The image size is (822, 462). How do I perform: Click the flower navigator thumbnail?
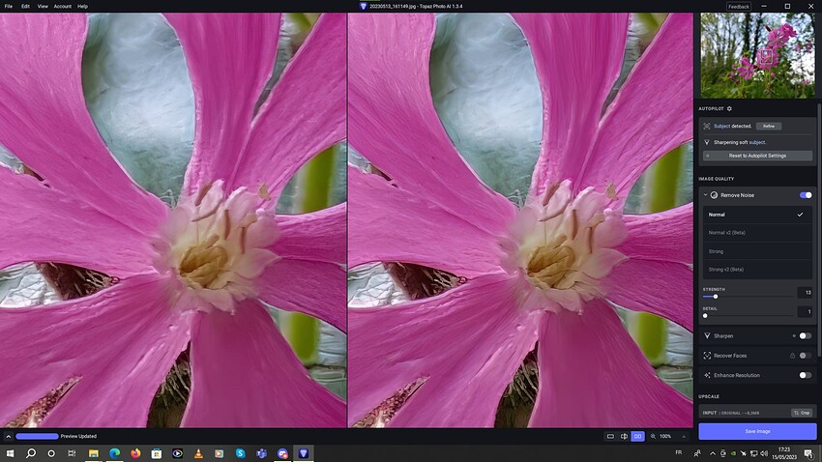(x=757, y=55)
